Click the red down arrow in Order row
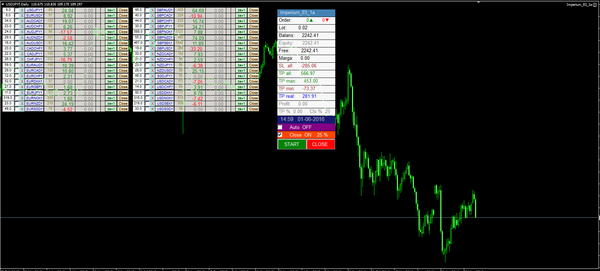 [x=327, y=20]
